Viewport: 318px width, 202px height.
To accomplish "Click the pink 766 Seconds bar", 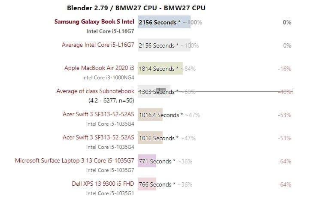I will tap(147, 184).
